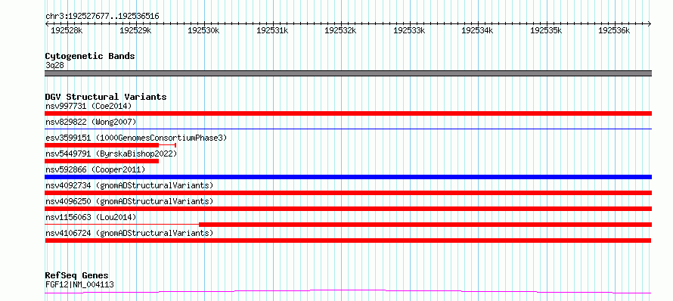Viewport: 673px width, 301px height.
Task: Click the 3q28 band label
Action: 54,66
